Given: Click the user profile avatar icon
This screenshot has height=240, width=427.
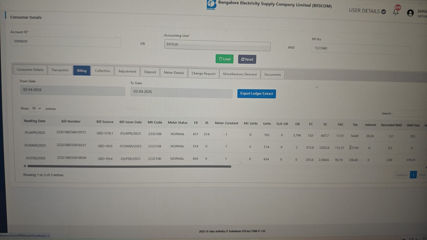Looking at the screenshot, I should (x=410, y=13).
